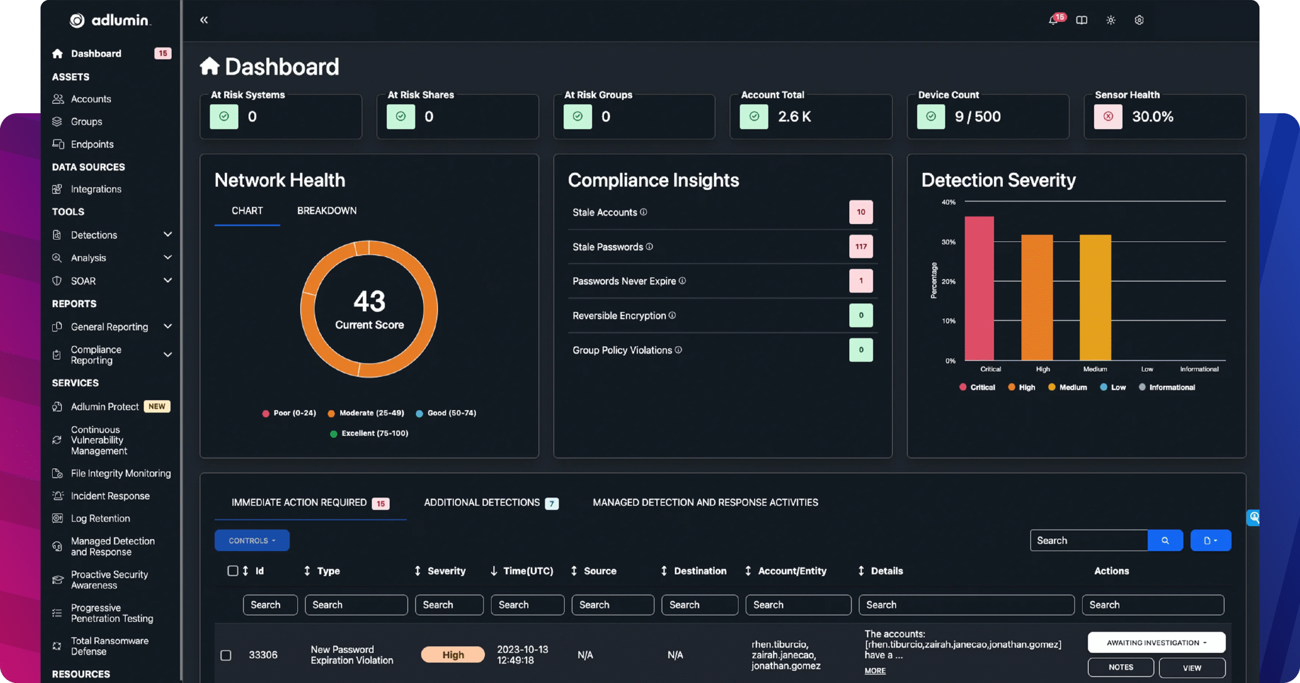
Task: Open Log Retention in the Services list
Action: coord(100,518)
